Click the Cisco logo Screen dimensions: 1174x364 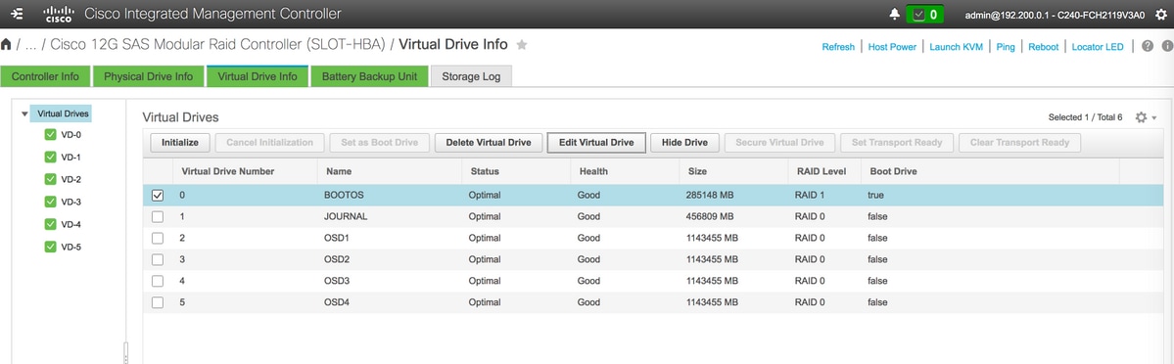59,14
